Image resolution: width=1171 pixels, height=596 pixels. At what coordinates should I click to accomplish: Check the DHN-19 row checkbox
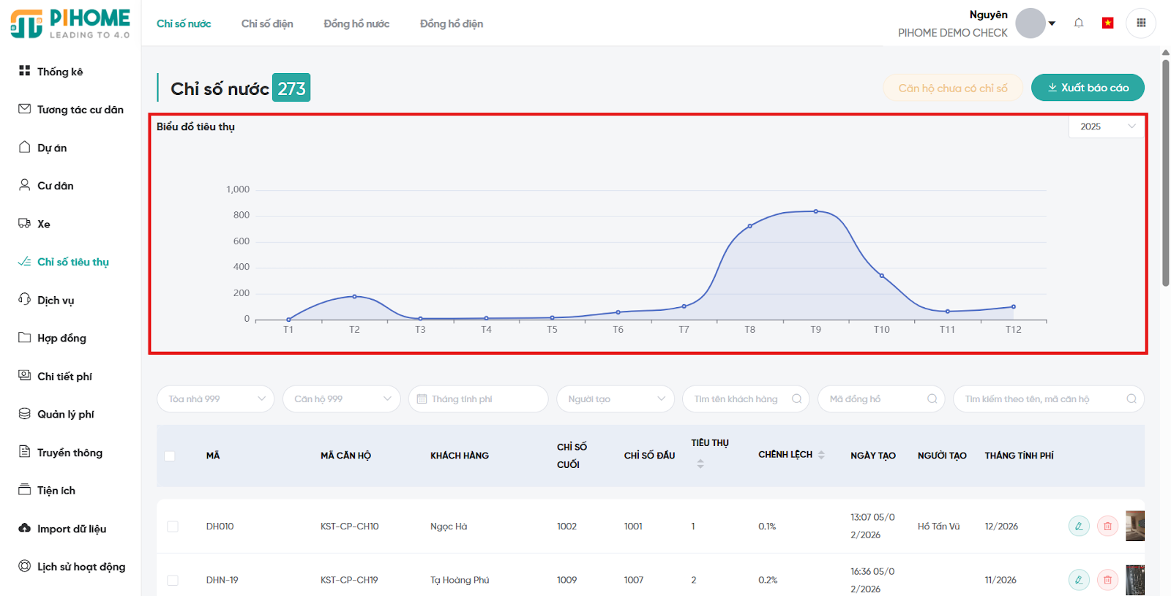point(173,580)
